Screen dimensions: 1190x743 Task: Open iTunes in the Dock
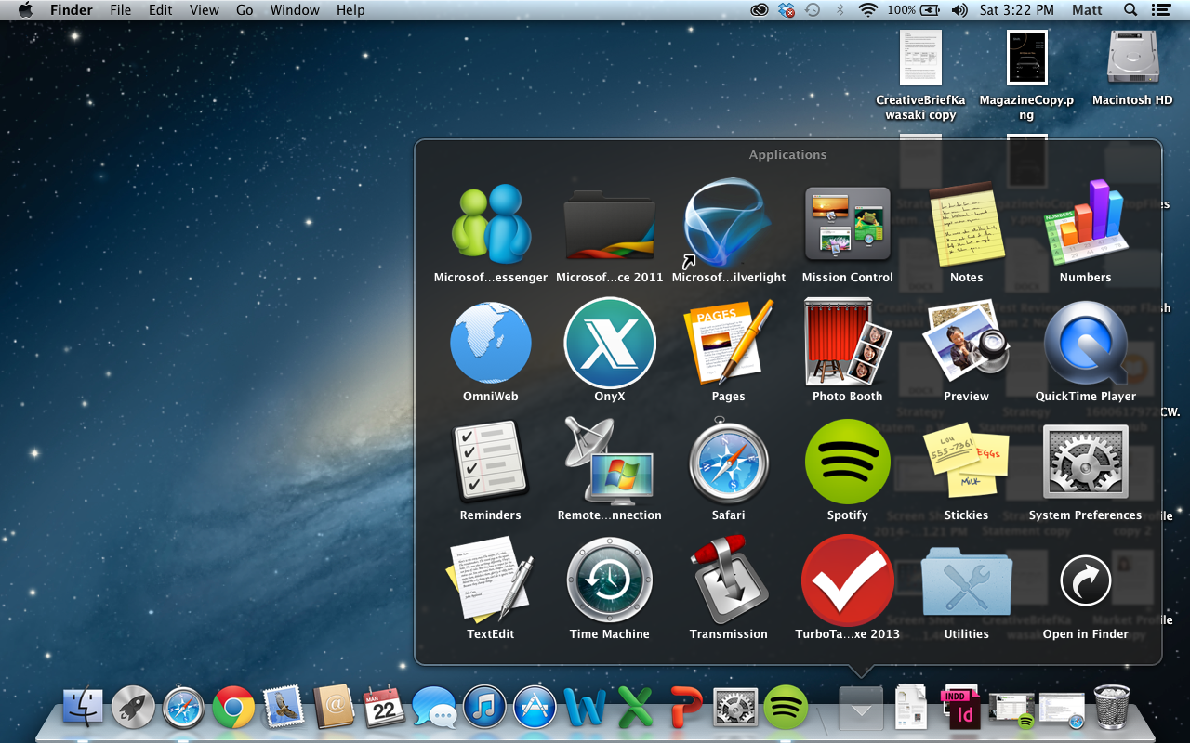point(484,708)
